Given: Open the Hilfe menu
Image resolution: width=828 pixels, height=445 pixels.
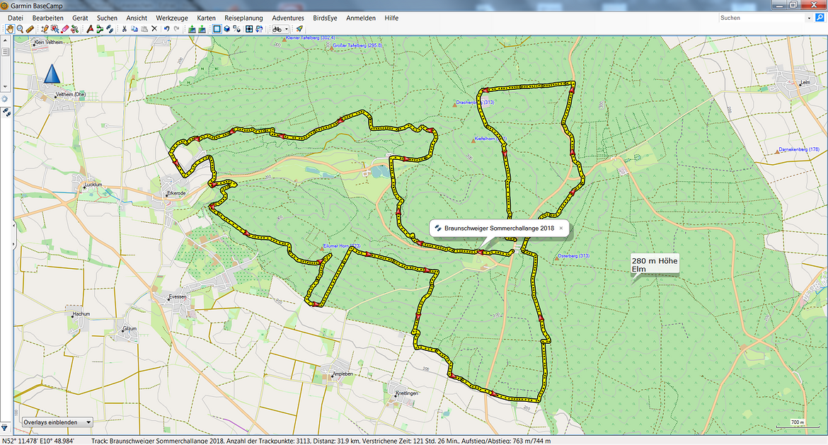Looking at the screenshot, I should tap(391, 18).
